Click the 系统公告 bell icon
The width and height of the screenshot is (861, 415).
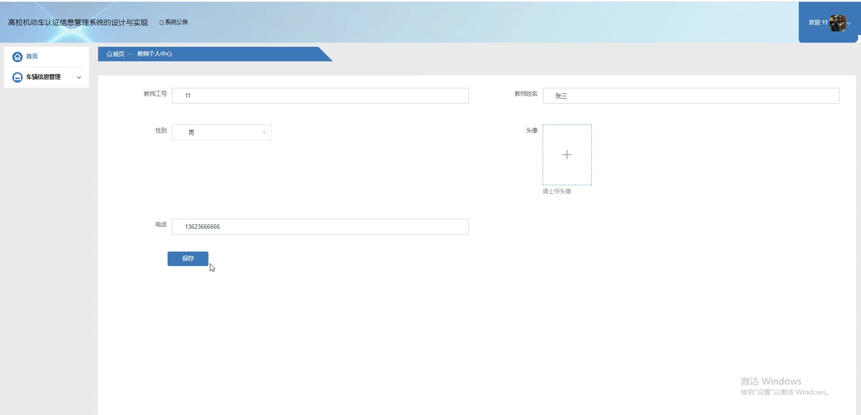coord(161,23)
